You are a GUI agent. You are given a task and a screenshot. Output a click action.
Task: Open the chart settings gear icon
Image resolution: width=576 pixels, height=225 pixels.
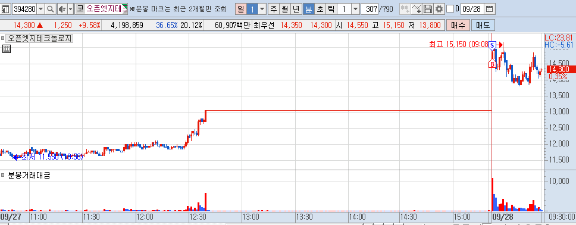438,9
